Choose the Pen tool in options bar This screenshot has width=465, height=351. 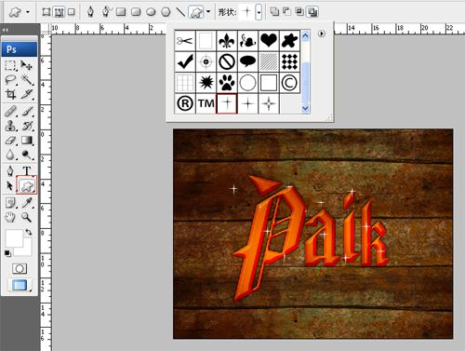(x=90, y=12)
